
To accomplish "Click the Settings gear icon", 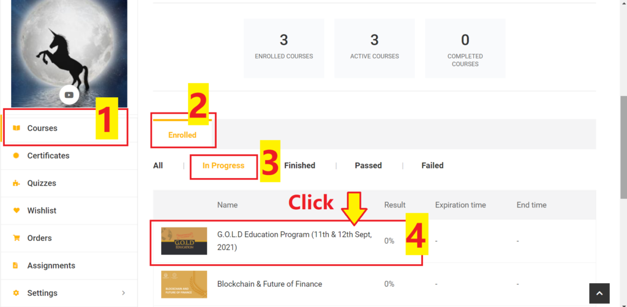I will tap(17, 293).
